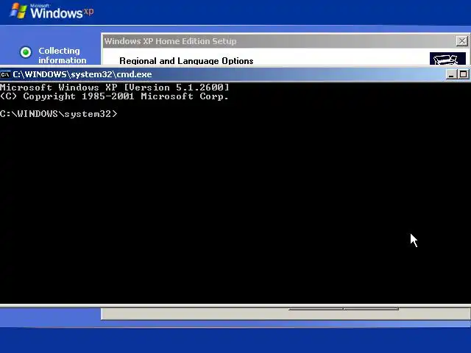Close the Windows XP Home Edition Setup dialog
Viewport: 471px width, 353px height.
(461, 41)
